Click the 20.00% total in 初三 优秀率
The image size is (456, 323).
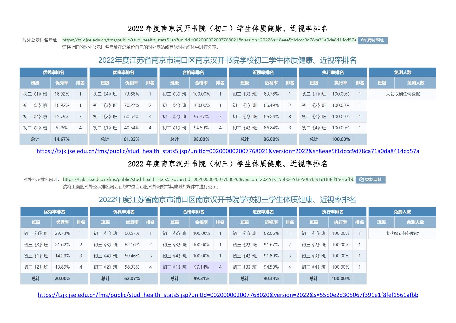(x=62, y=278)
